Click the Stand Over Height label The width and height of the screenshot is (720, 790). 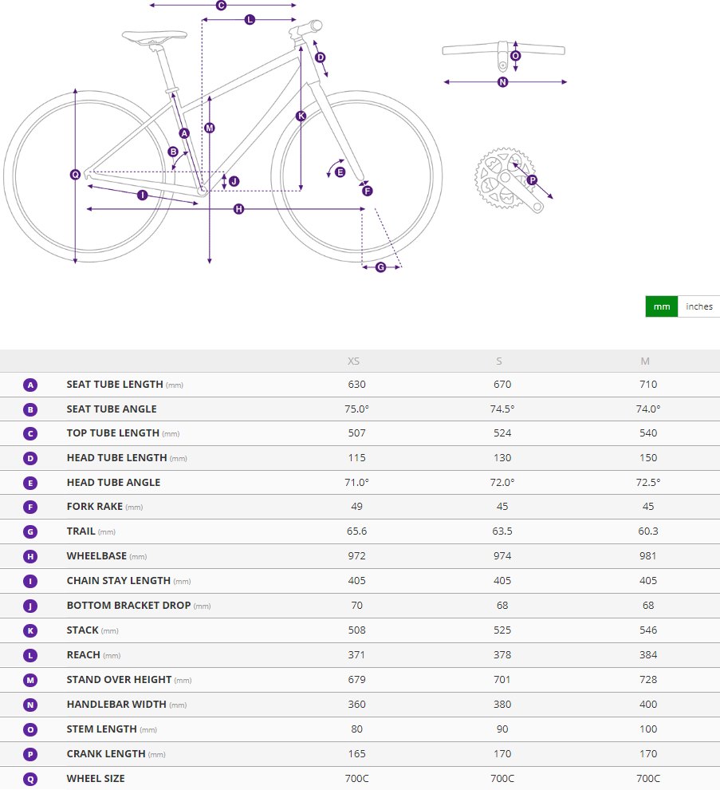coord(119,680)
